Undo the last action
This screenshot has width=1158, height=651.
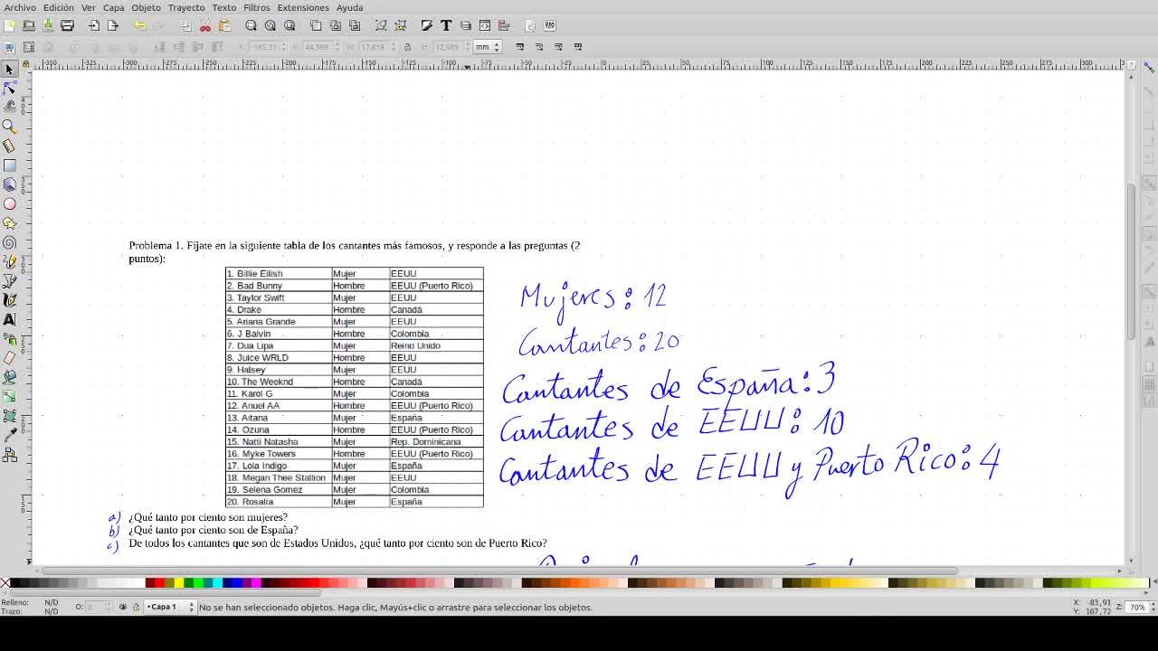[x=140, y=25]
